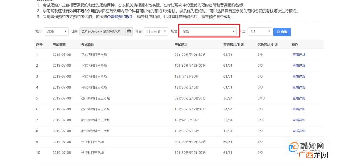Viewport: 339px width, 164px height.
Task: Click 12时至13时30分 in row 3
Action: pyautogui.click(x=186, y=76)
